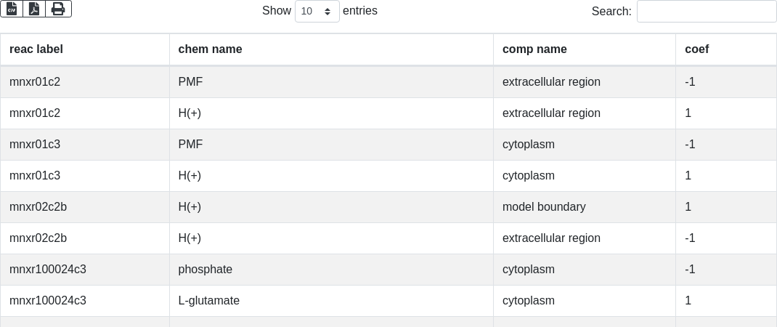Screen dimensions: 777x327
Task: Select the phosphate chem name cell
Action: (206, 270)
